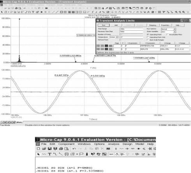Select the Ground component icon
The width and height of the screenshot is (191, 173).
[x=116, y=149]
